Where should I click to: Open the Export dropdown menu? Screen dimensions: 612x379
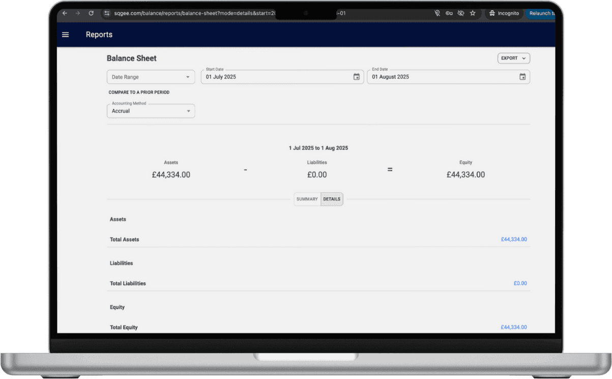tap(513, 59)
